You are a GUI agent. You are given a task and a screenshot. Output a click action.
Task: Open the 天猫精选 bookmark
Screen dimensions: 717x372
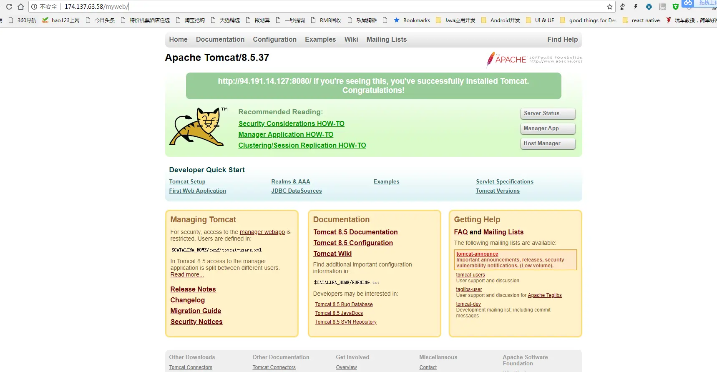225,20
